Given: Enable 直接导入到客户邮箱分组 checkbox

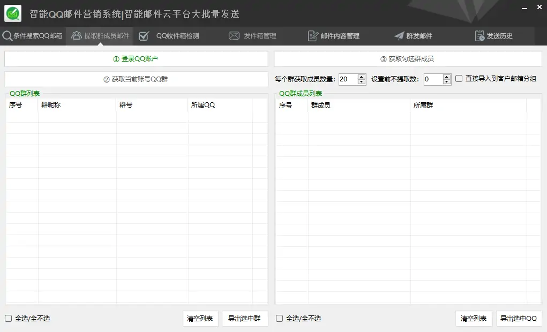Looking at the screenshot, I should coord(459,79).
